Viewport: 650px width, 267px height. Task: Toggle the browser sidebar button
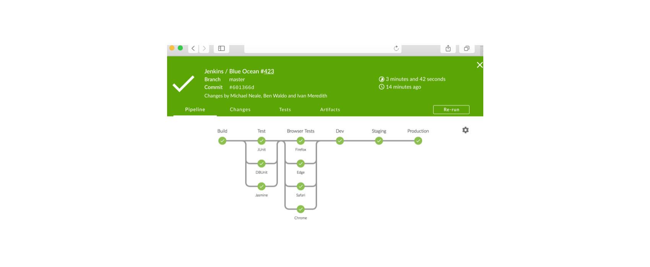pos(221,48)
